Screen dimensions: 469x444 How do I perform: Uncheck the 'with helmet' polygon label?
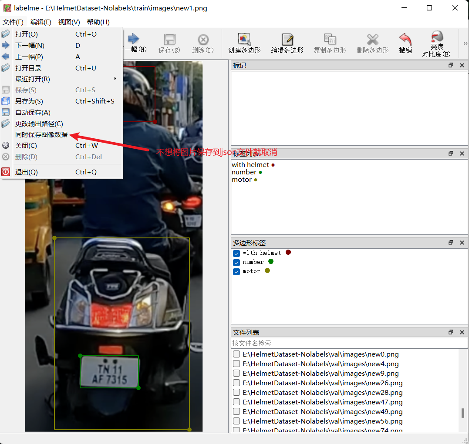[x=236, y=254]
